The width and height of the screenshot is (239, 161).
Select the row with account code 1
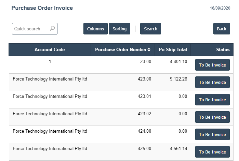coord(50,62)
